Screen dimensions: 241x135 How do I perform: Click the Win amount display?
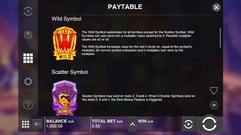[159, 124]
